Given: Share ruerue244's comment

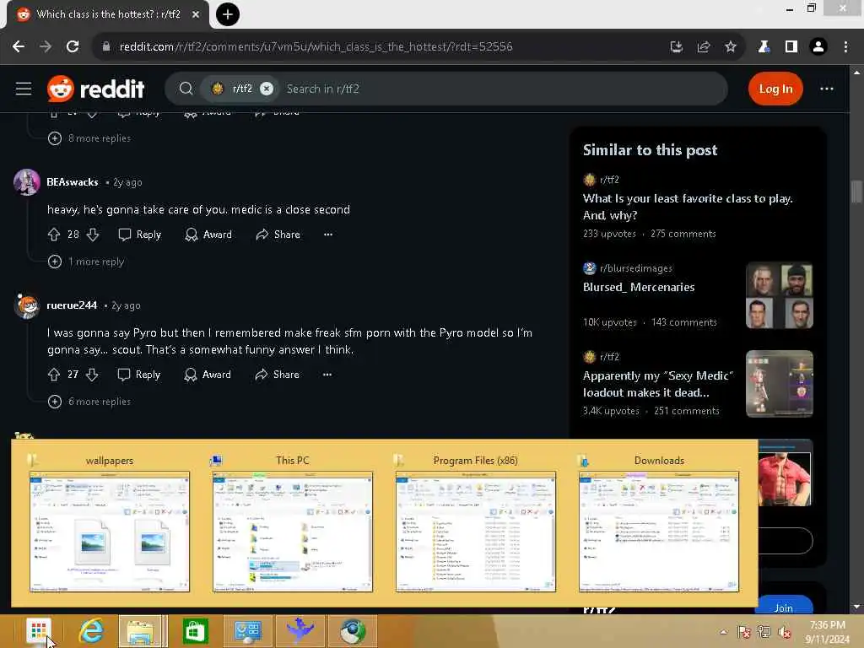Looking at the screenshot, I should [x=277, y=375].
